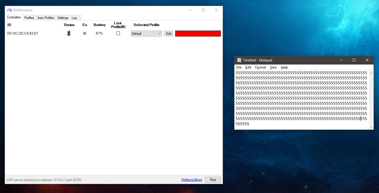Click the Bluetooth status icon for the controller

coord(69,33)
